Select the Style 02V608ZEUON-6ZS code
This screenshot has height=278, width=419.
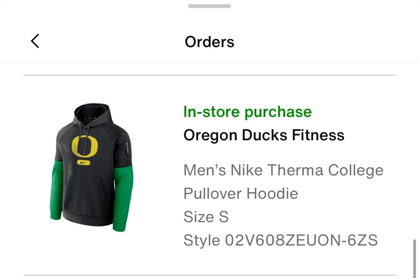pyautogui.click(x=280, y=240)
